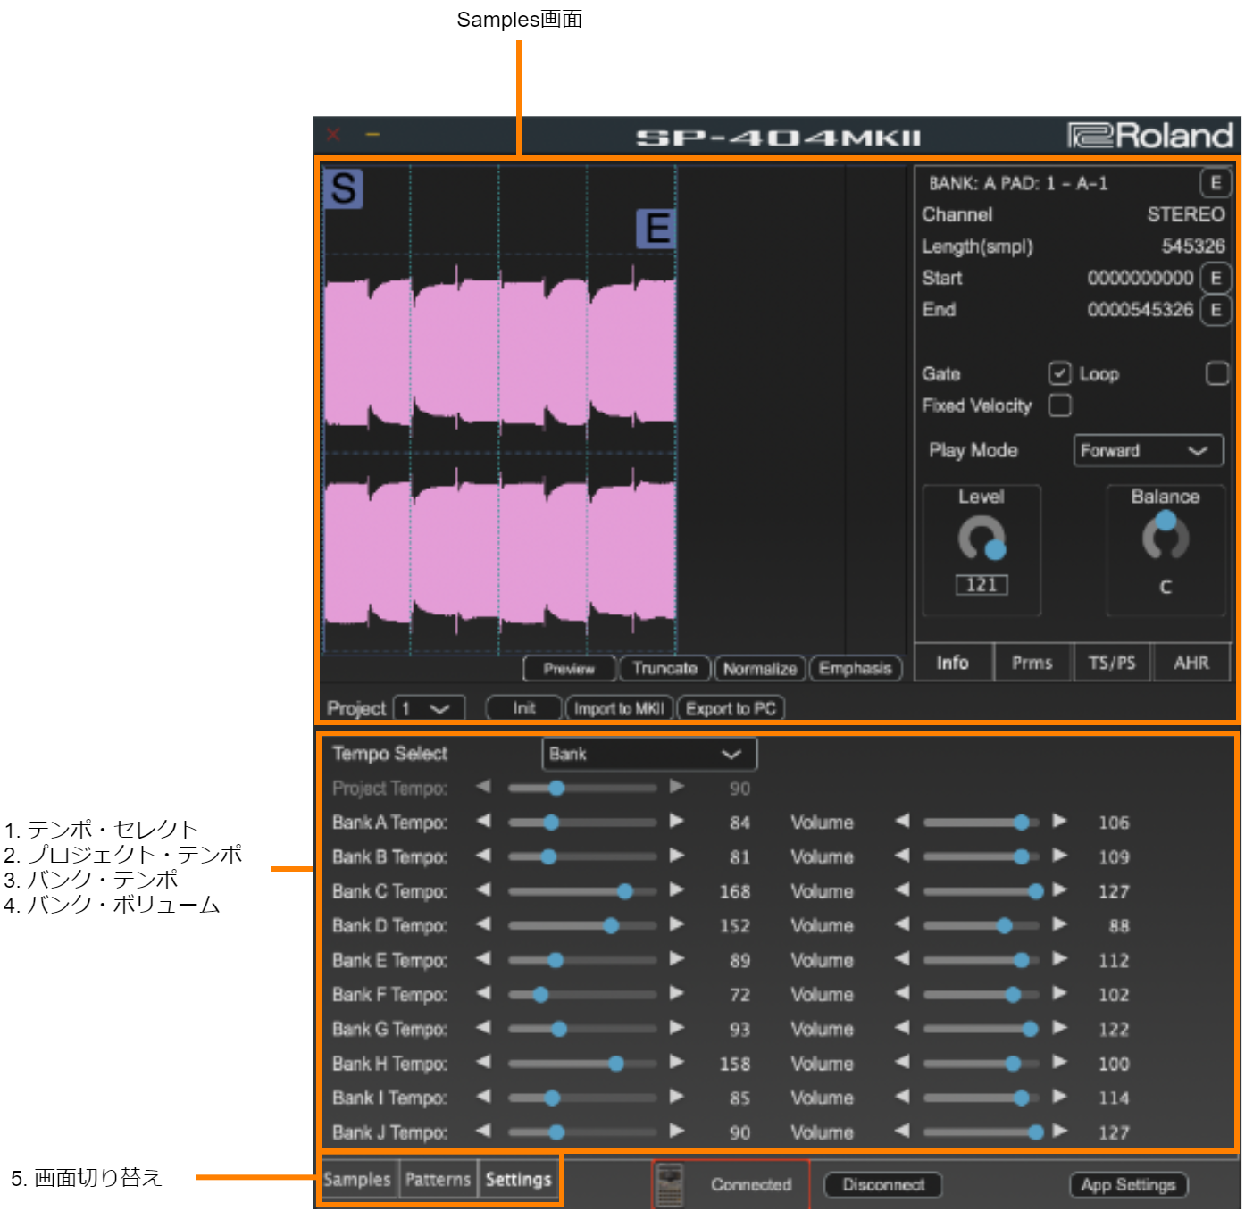Click the Export to PC button
Viewport: 1245px width, 1211px height.
click(x=731, y=709)
